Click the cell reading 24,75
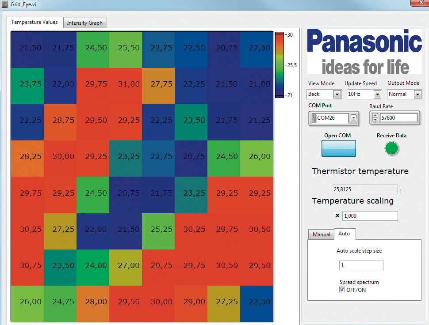Image resolution: width=429 pixels, height=325 pixels. [x=60, y=304]
